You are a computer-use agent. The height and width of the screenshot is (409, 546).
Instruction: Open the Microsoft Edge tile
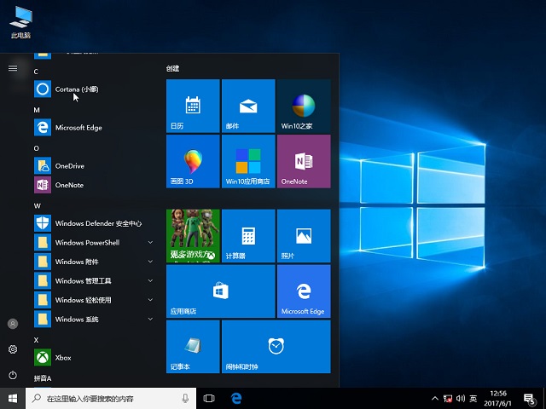304,291
